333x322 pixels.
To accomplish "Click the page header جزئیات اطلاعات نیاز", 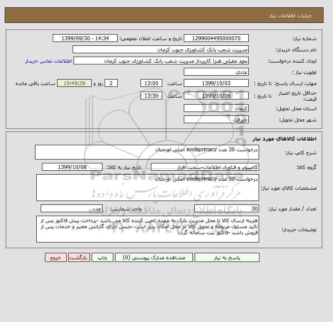I will (x=290, y=16).
